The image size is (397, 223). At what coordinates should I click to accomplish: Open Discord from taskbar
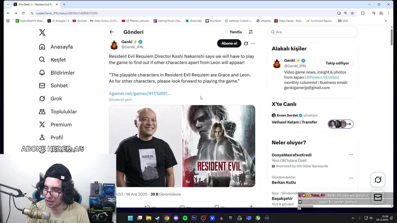point(176,218)
